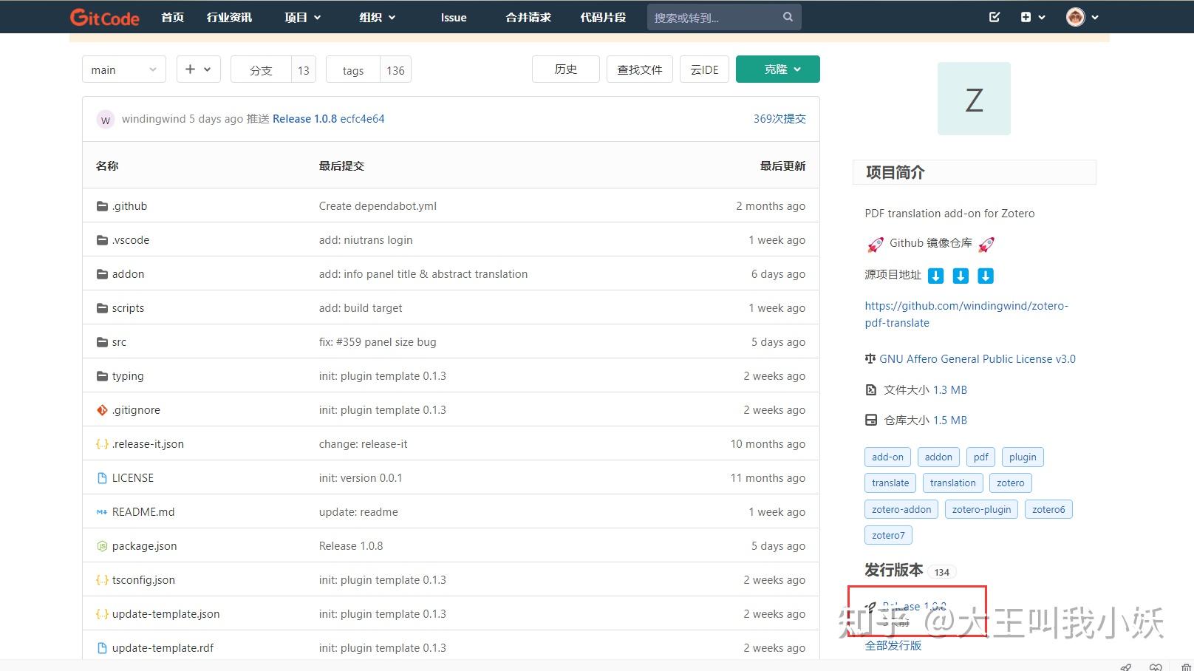Click the search magnifier icon
The height and width of the screenshot is (671, 1194).
pos(788,17)
